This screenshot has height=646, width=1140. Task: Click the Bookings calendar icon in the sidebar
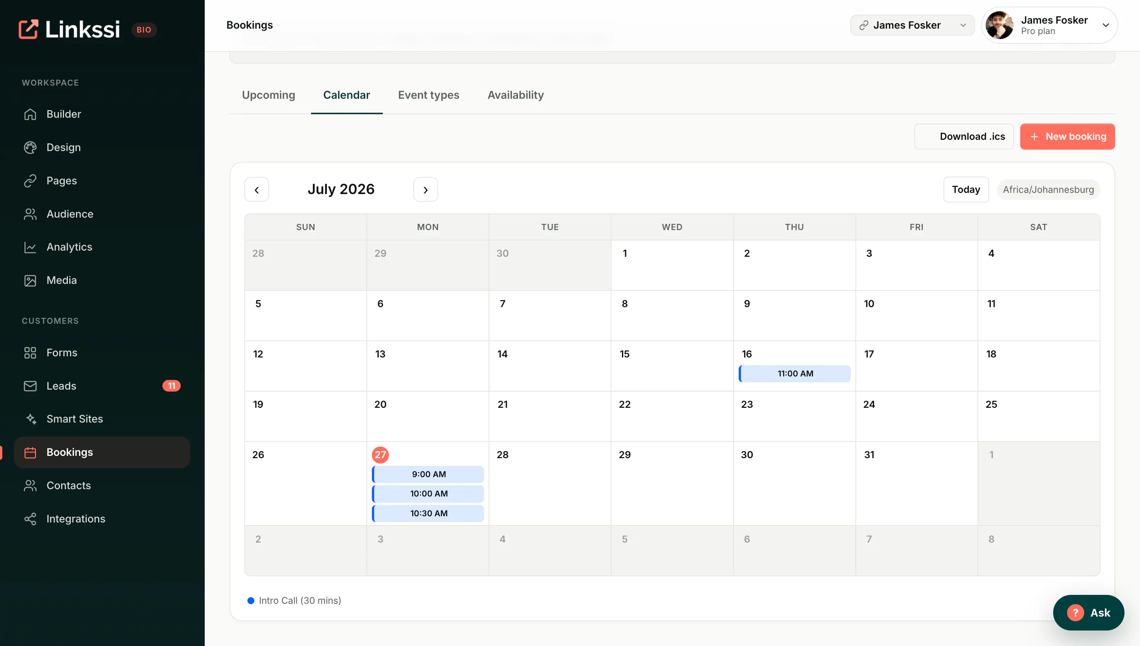[30, 453]
